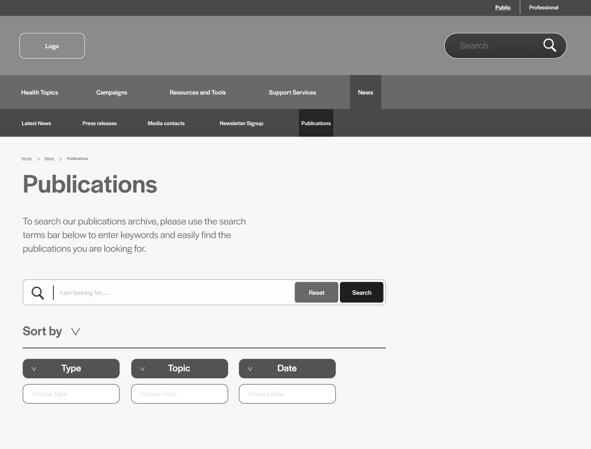Switch to Public audience view
The image size is (591, 449).
(x=503, y=7)
